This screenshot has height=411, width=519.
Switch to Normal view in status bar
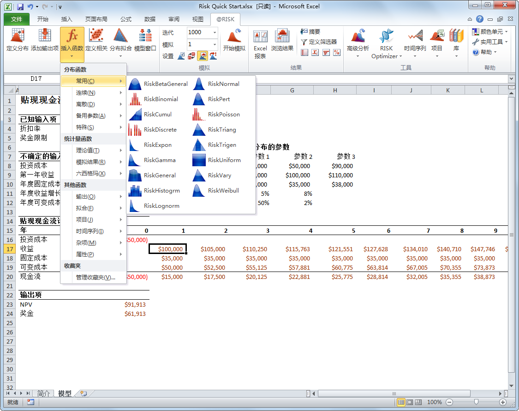[401, 402]
